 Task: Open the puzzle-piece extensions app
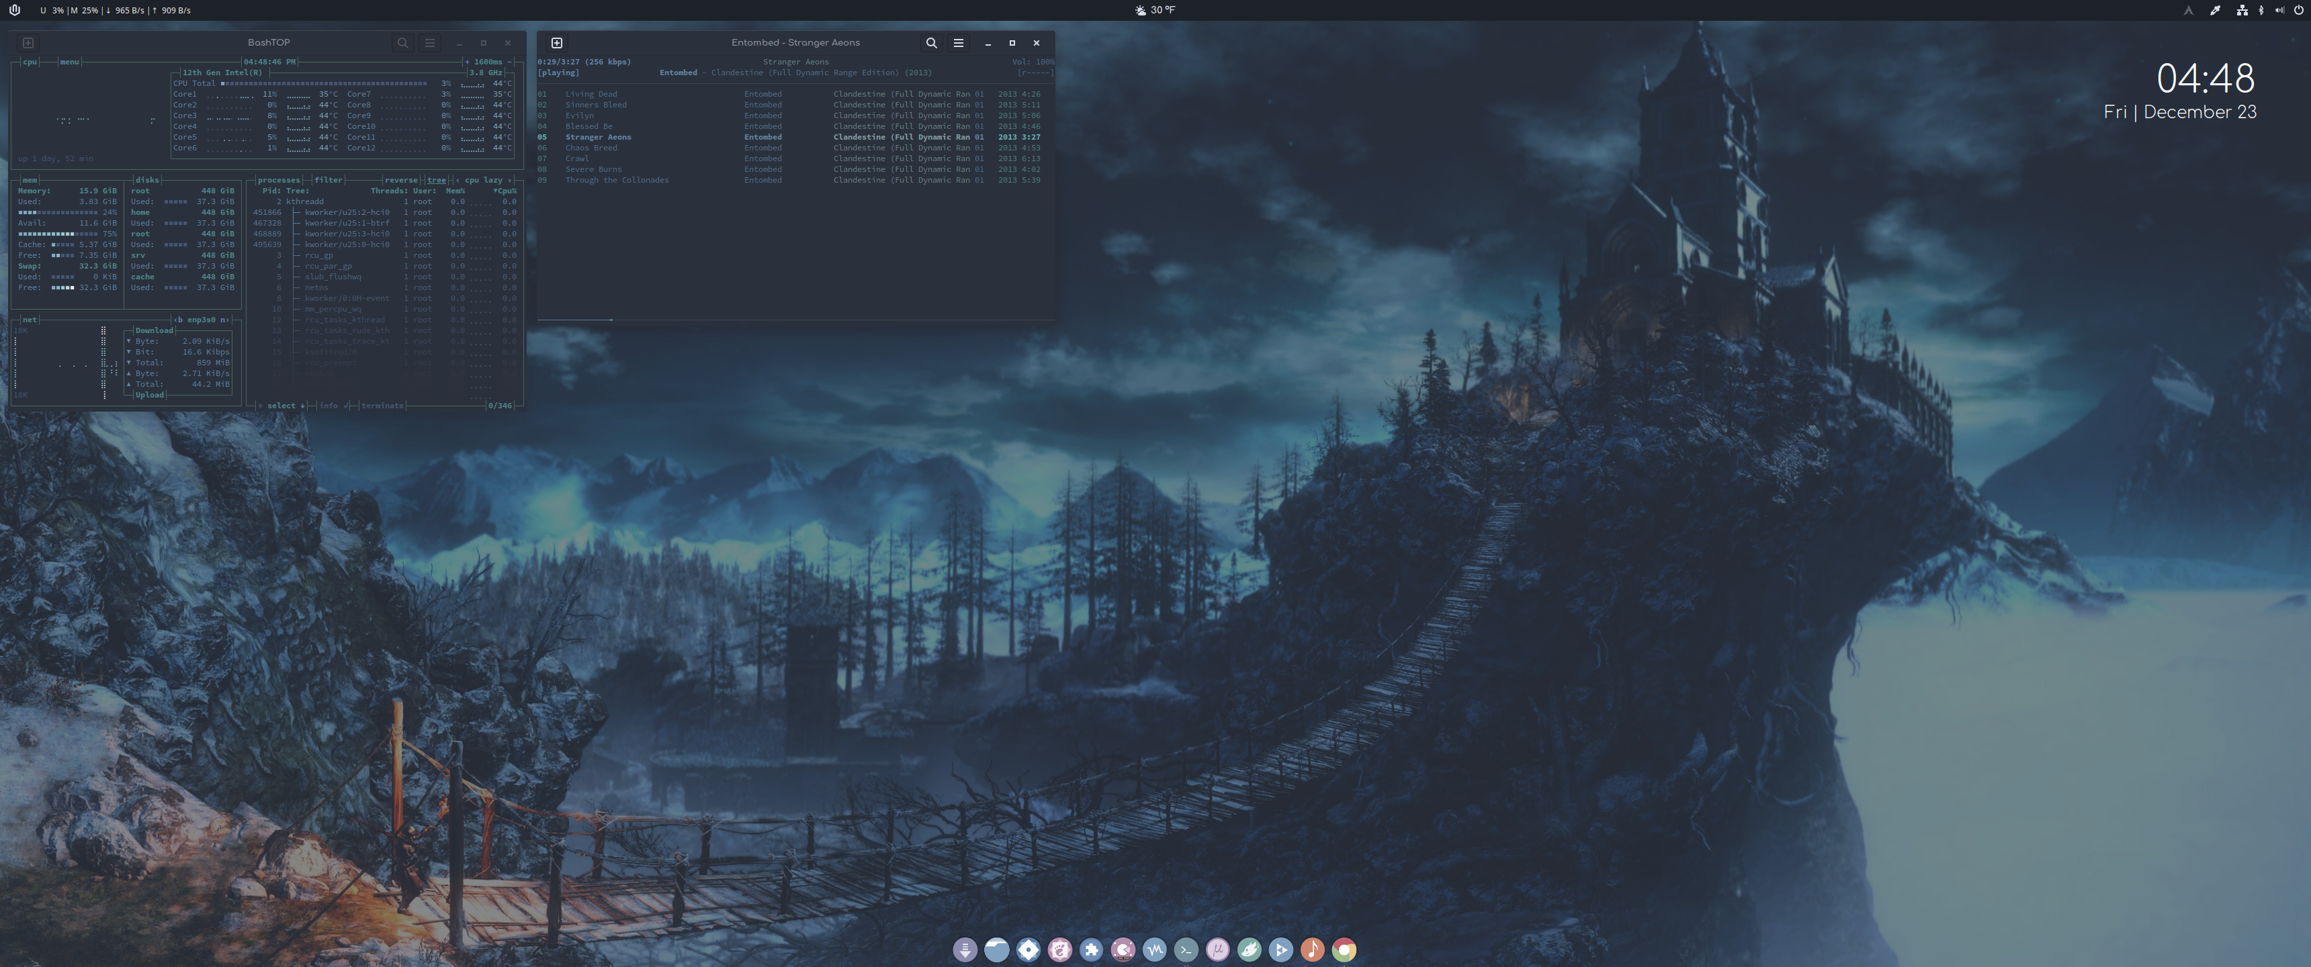tap(1091, 949)
